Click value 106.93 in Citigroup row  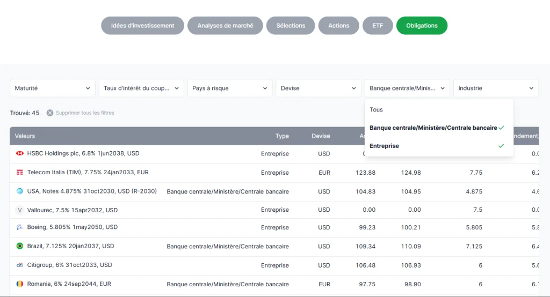(x=411, y=265)
